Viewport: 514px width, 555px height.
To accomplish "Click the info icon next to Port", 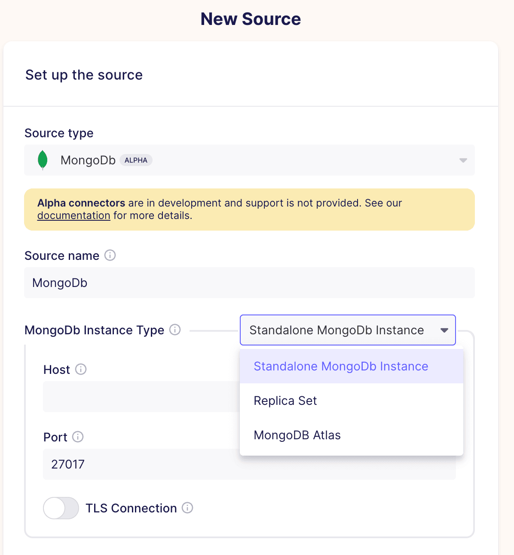I will click(78, 437).
